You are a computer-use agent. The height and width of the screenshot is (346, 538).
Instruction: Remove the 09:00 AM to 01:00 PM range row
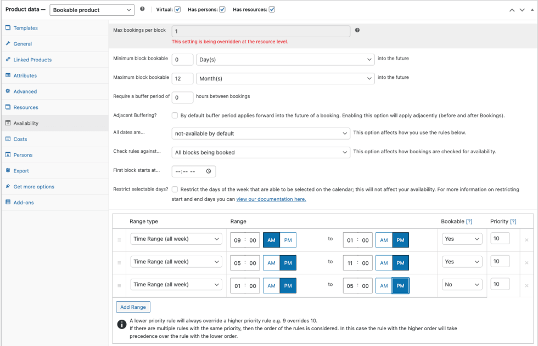pyautogui.click(x=526, y=240)
